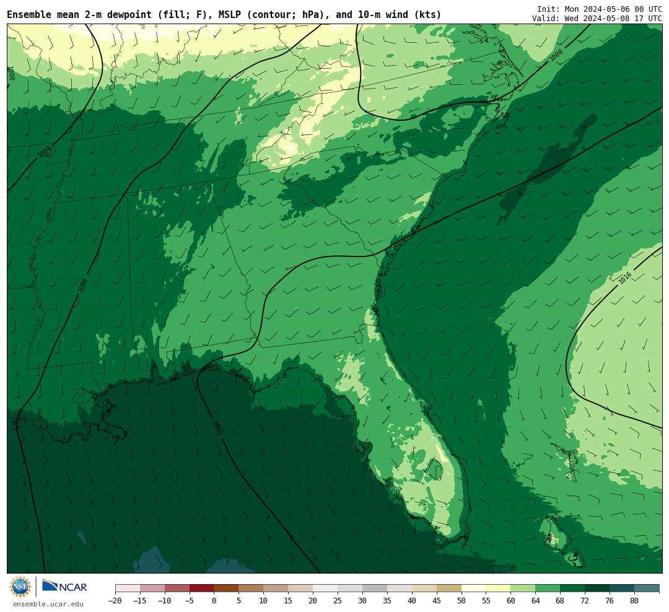
Task: Click the map title text
Action: point(224,15)
